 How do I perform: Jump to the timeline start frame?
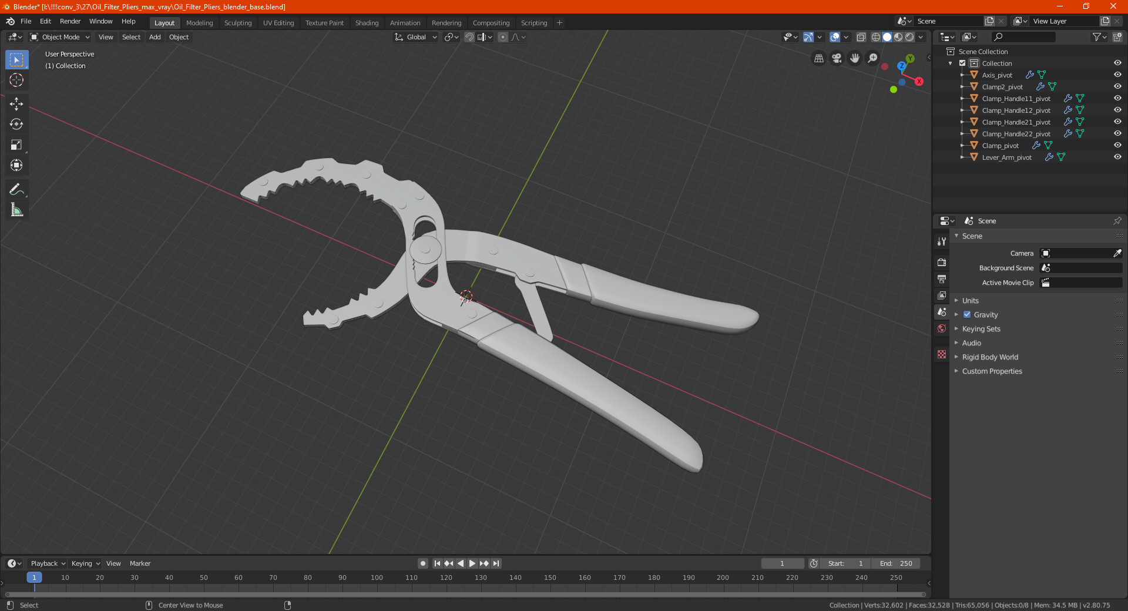coord(437,563)
